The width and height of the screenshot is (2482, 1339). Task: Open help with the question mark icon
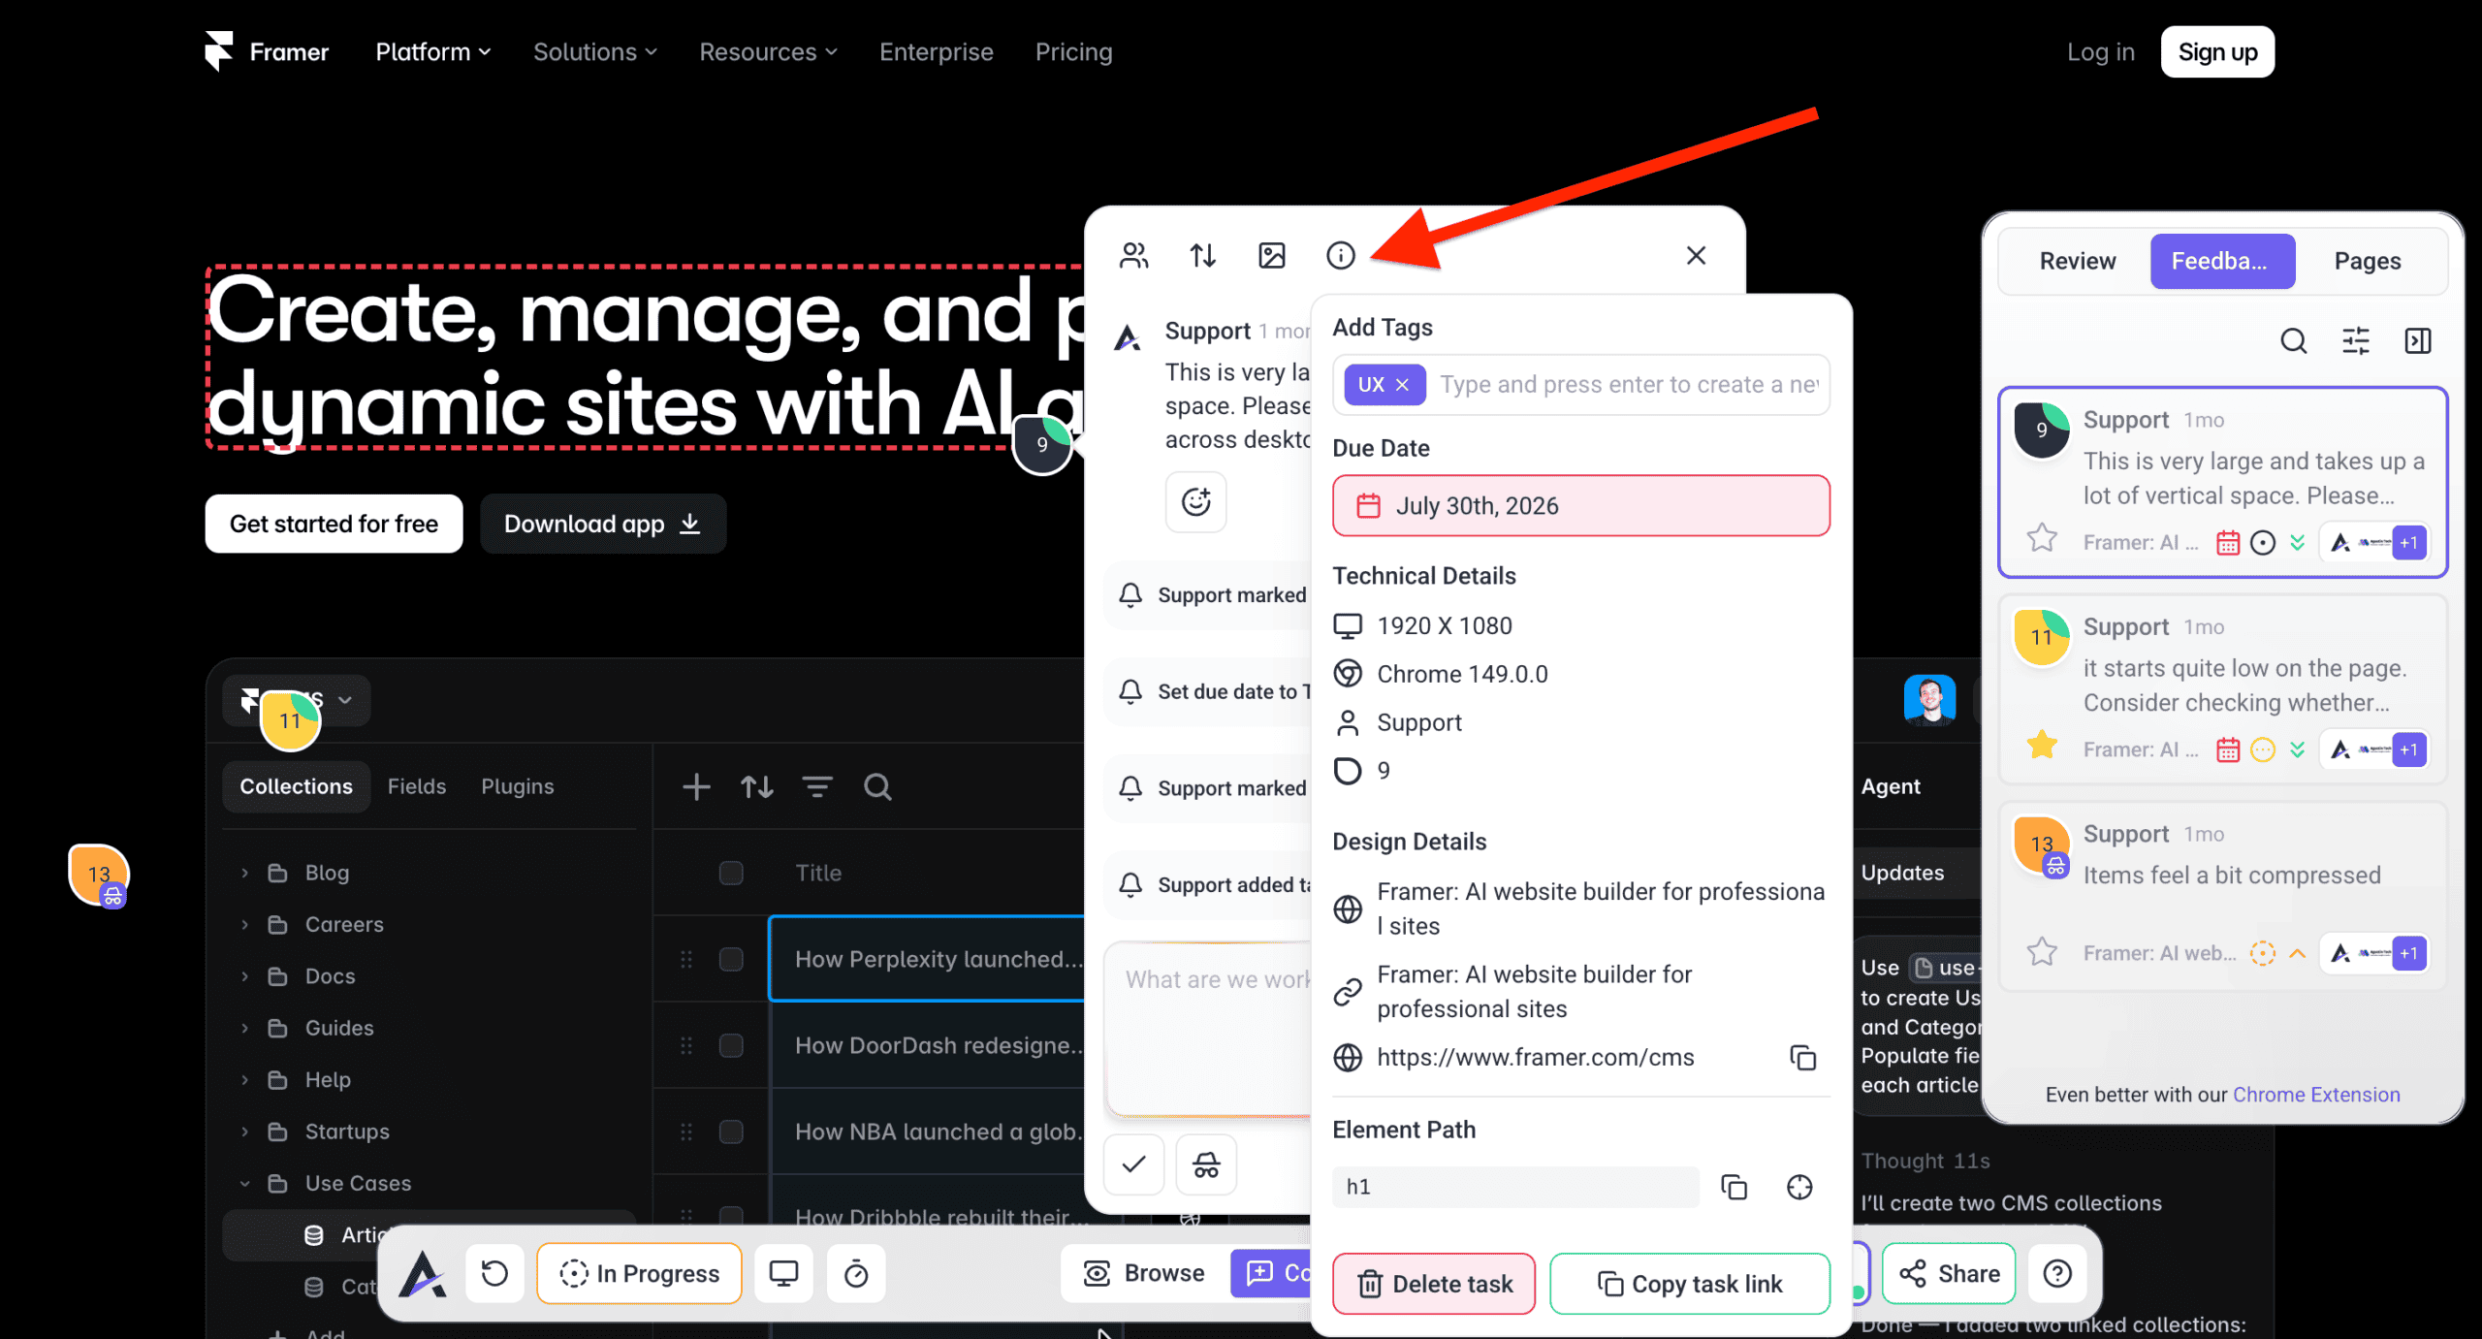click(x=2057, y=1273)
